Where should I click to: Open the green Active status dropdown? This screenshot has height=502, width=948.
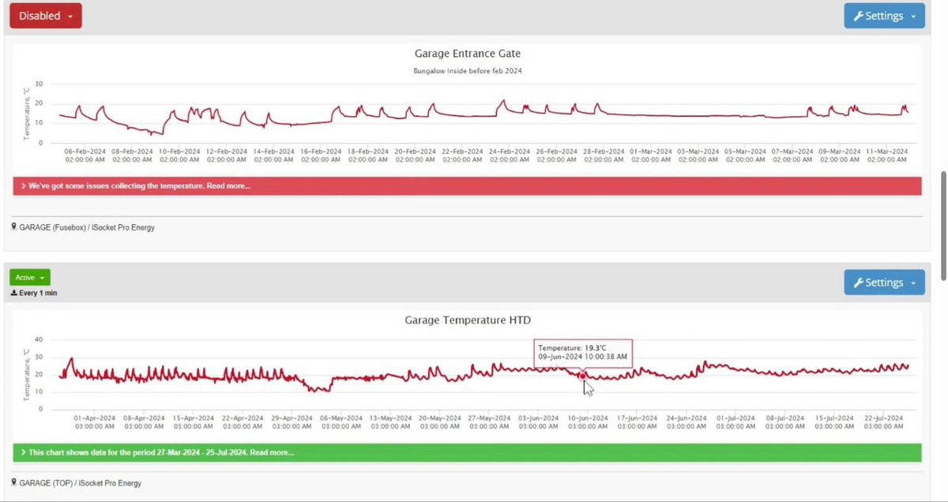click(30, 278)
